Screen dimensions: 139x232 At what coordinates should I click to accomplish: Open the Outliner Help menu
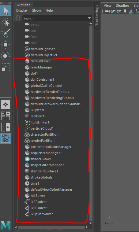click(49, 10)
